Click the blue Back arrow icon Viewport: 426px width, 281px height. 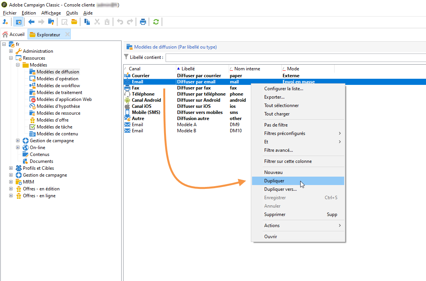(x=31, y=22)
